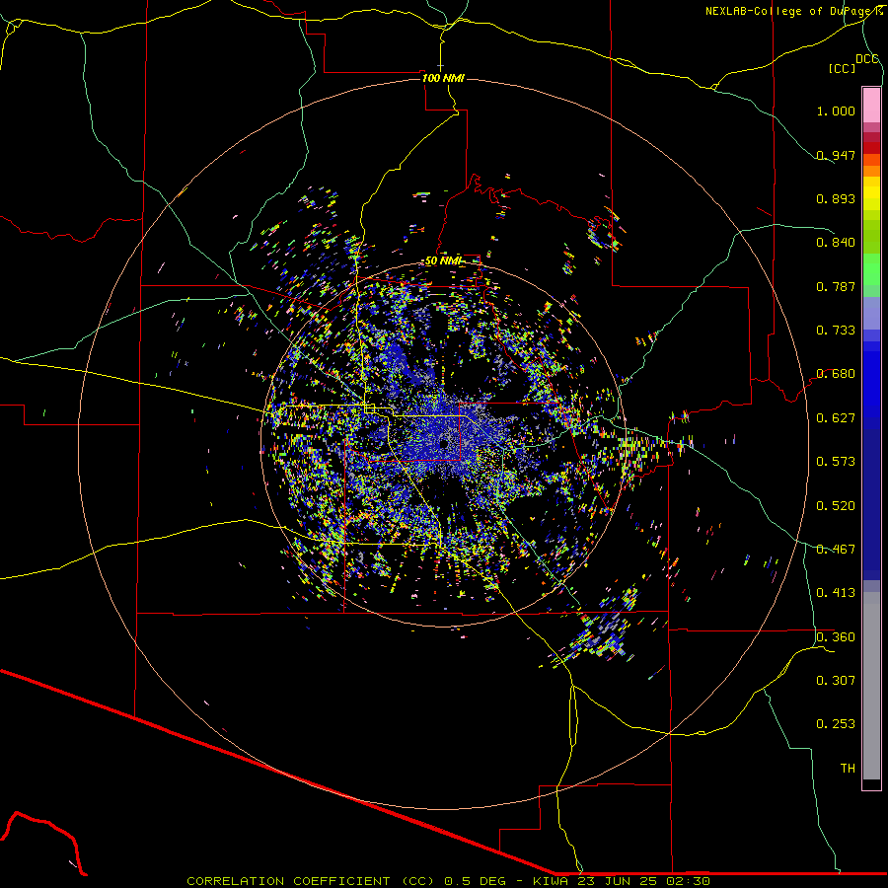Click the KIWA radar site identifier
Image resolution: width=888 pixels, height=888 pixels.
click(553, 881)
